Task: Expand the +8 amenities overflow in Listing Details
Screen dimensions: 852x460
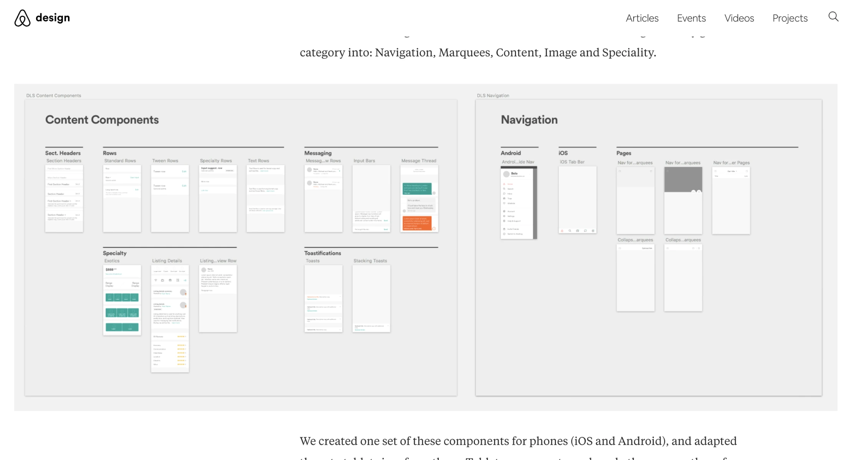Action: (185, 280)
